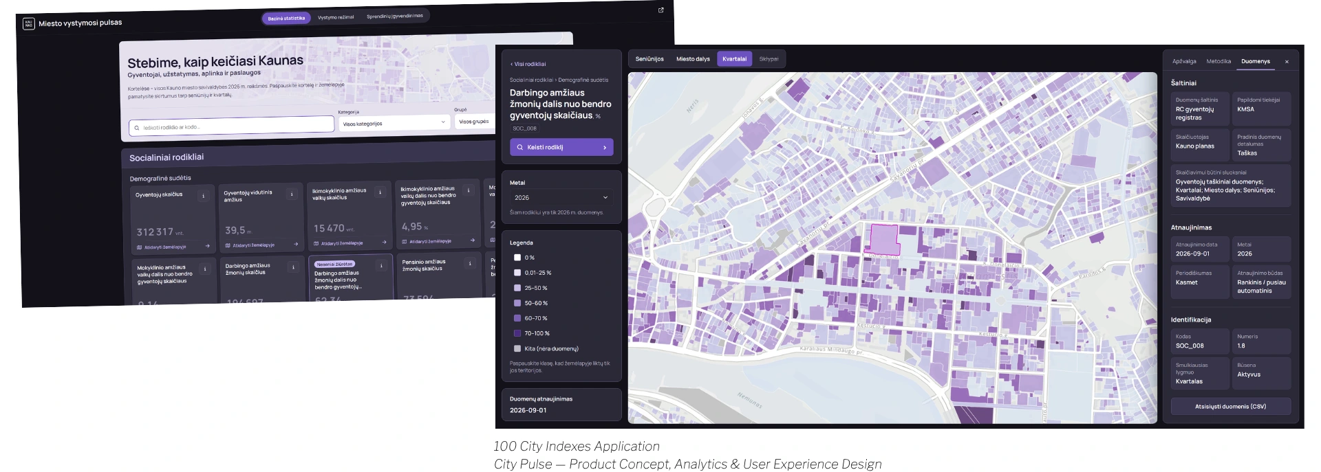The image size is (1321, 472).
Task: Click the KMSA supplier cell
Action: coord(1261,109)
